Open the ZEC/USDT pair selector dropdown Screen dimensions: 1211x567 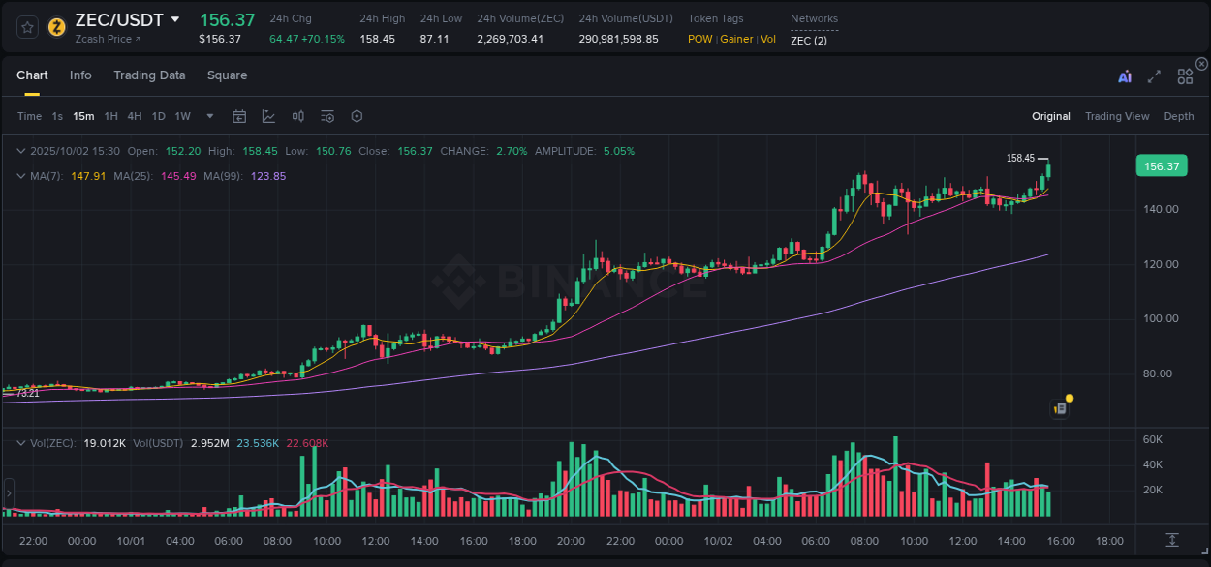click(x=175, y=18)
